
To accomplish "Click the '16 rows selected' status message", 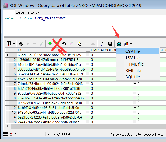I will (x=138, y=135).
